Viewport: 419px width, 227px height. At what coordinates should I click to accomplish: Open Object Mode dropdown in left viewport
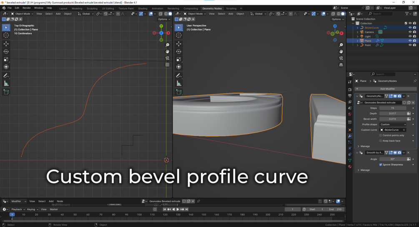22,14
